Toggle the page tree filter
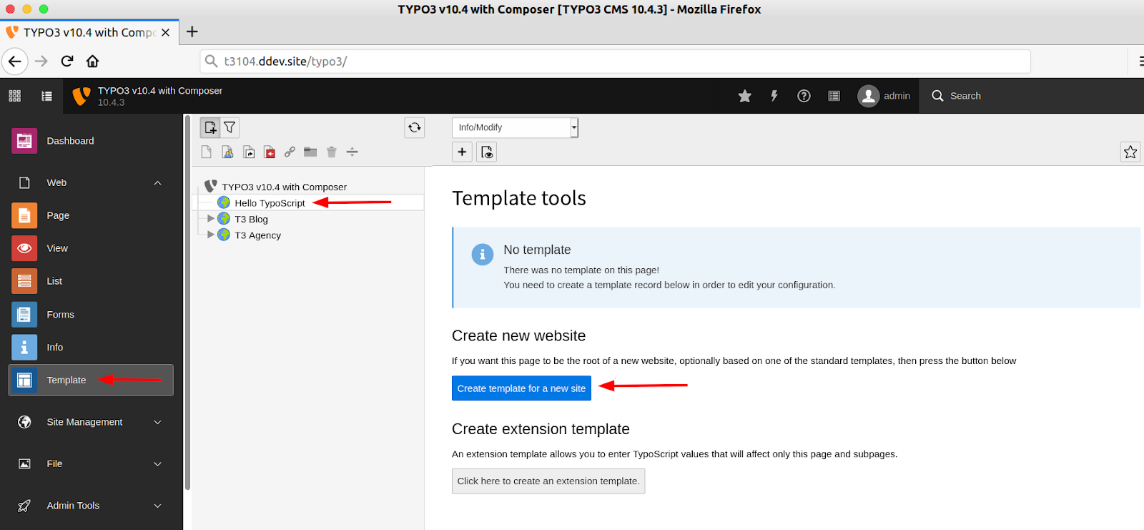 230,127
